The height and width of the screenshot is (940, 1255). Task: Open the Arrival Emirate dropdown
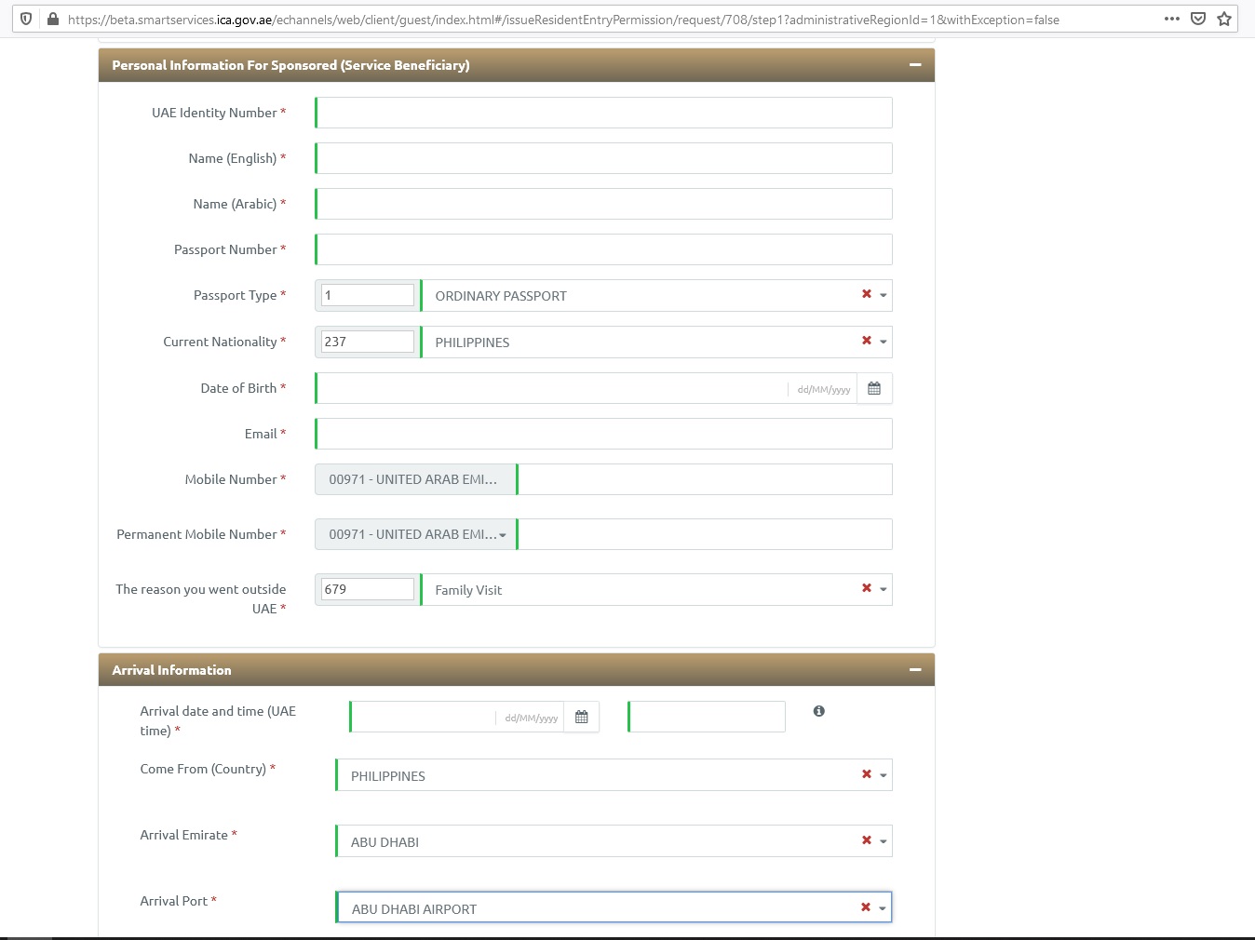coord(883,841)
